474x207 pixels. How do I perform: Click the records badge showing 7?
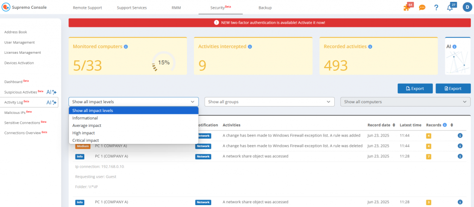(x=429, y=157)
